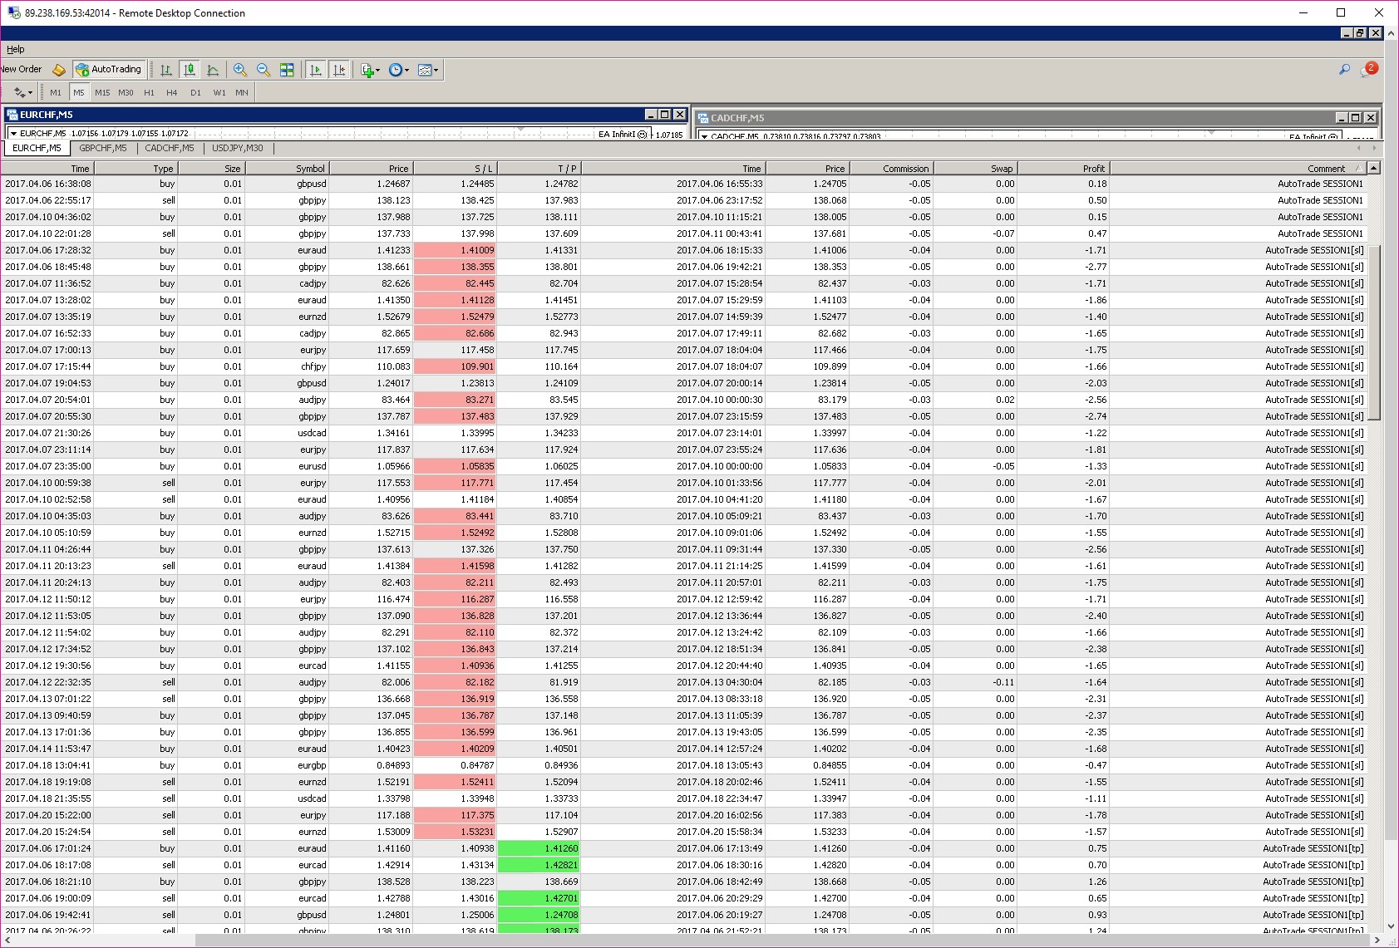This screenshot has width=1399, height=948.
Task: Select the M5 timeframe
Action: pos(79,92)
